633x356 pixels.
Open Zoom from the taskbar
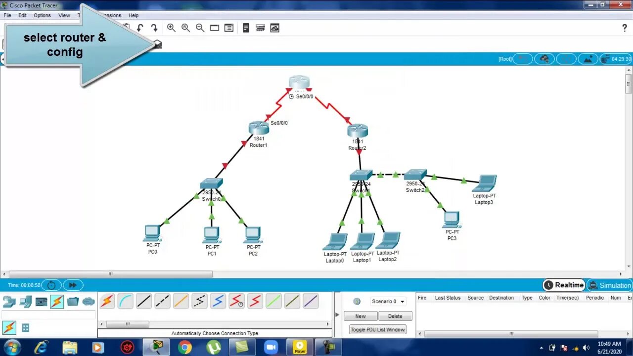tap(271, 348)
